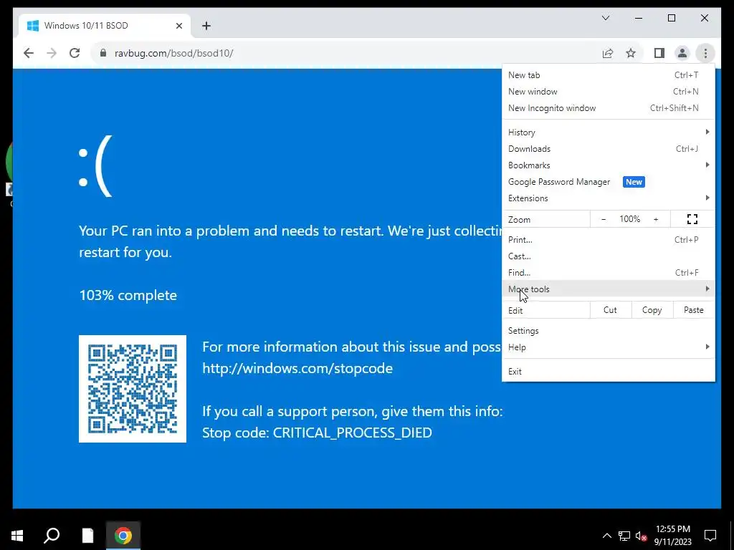Open the profile avatar icon

point(682,53)
